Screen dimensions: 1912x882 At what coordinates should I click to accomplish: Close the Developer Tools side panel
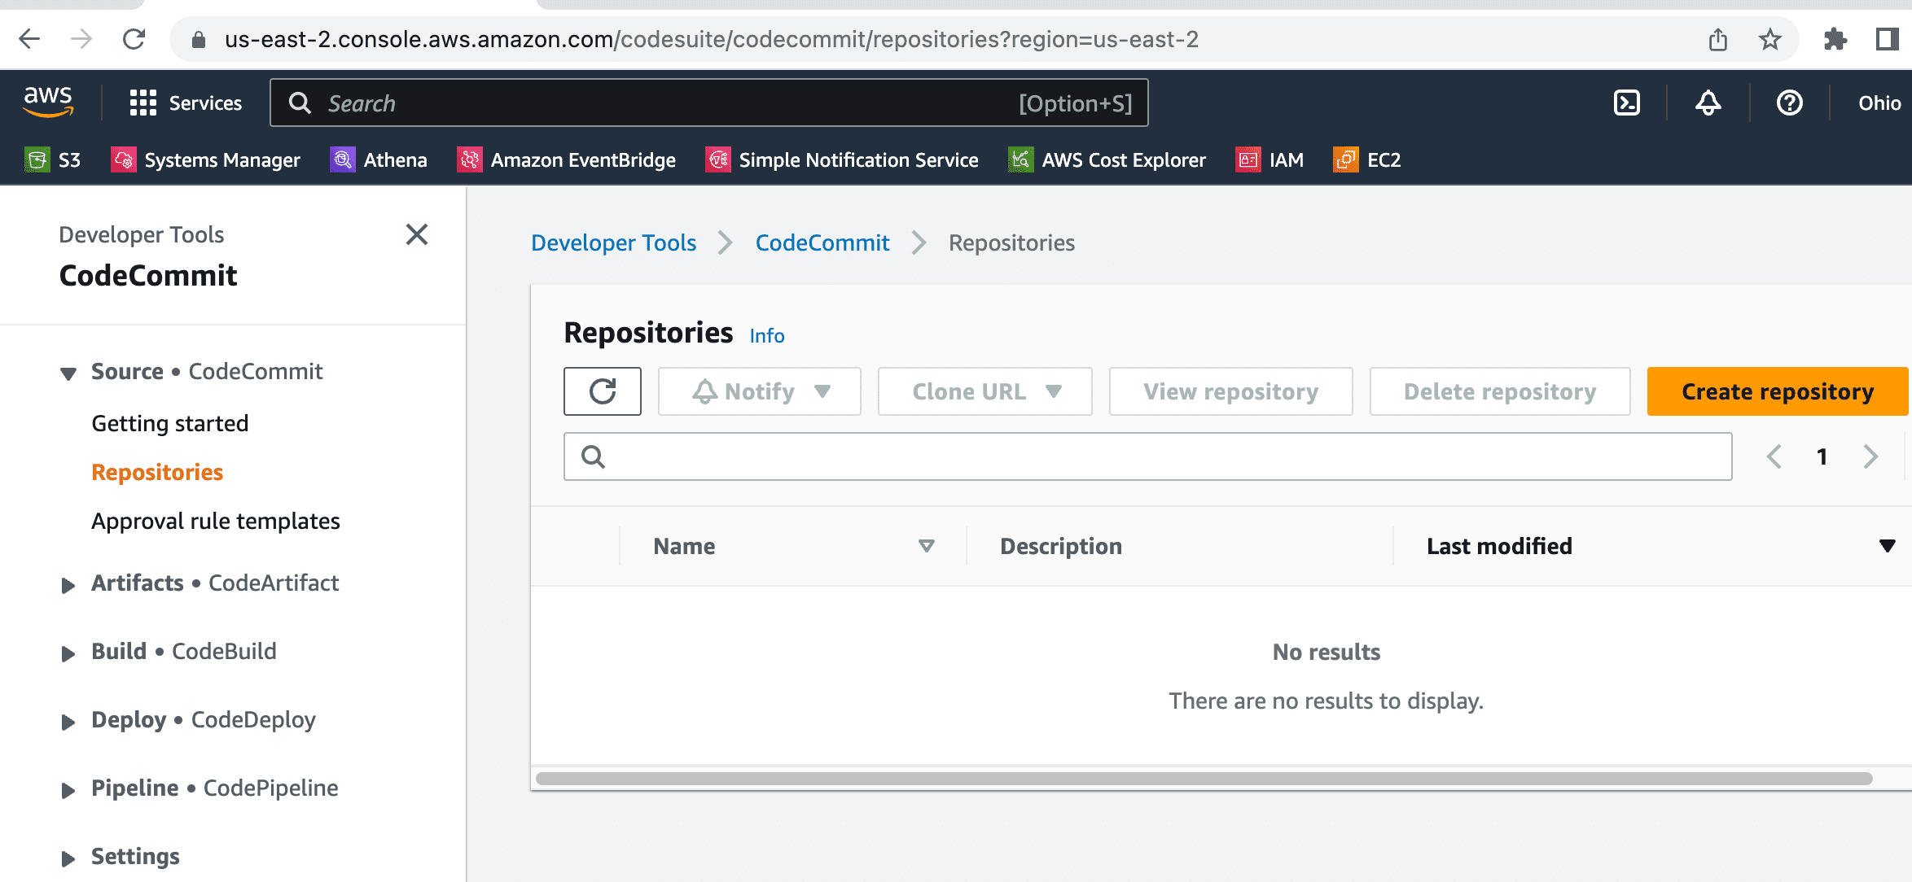coord(417,234)
